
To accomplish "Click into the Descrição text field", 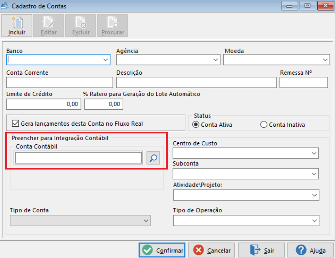I will pos(196,82).
